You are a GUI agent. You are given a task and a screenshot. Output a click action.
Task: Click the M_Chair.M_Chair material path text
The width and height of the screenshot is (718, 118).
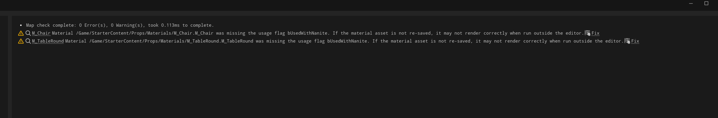[145, 33]
